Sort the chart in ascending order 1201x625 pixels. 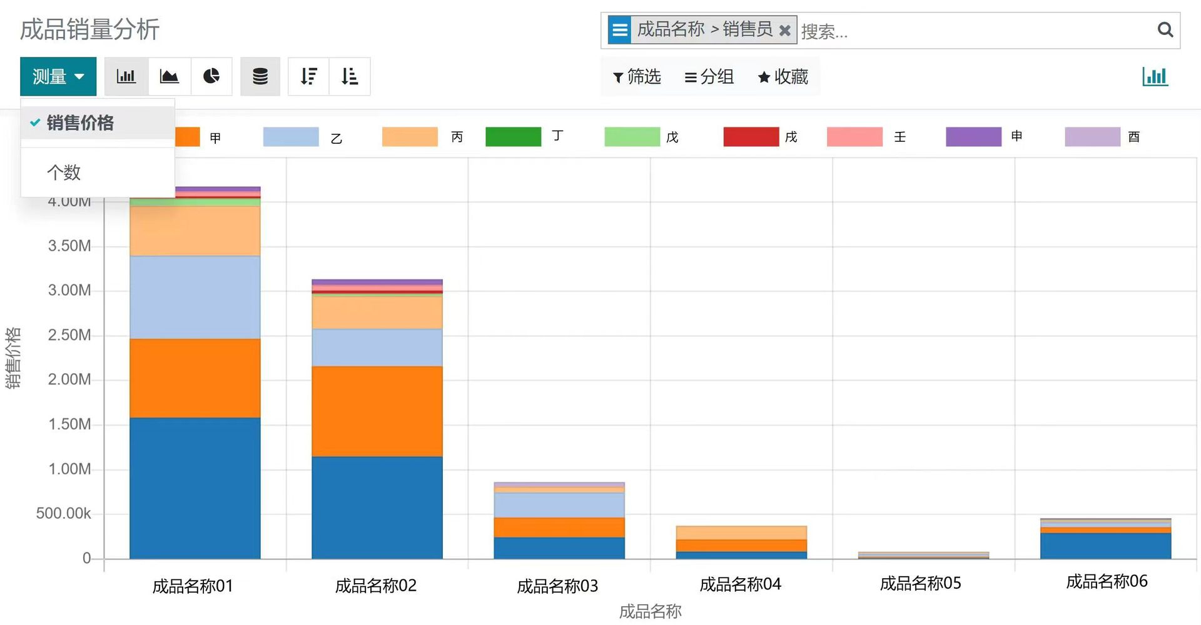(x=350, y=76)
